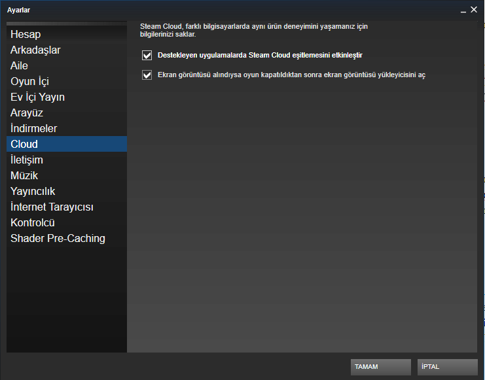The image size is (485, 380).
Task: Select Ev İçi Yayın category
Action: tap(37, 97)
